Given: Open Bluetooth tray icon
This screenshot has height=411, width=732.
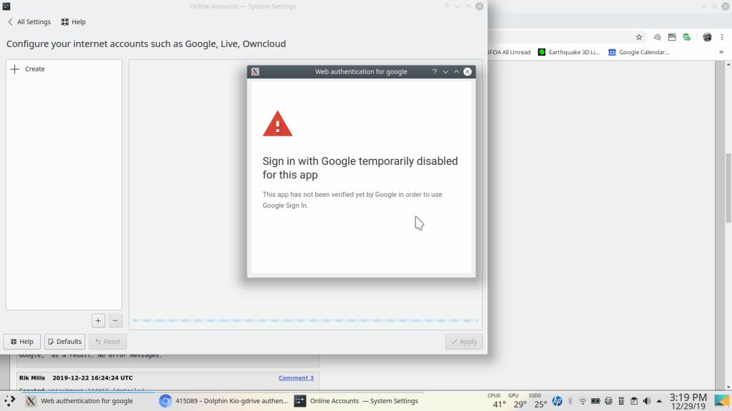Looking at the screenshot, I should coord(570,401).
